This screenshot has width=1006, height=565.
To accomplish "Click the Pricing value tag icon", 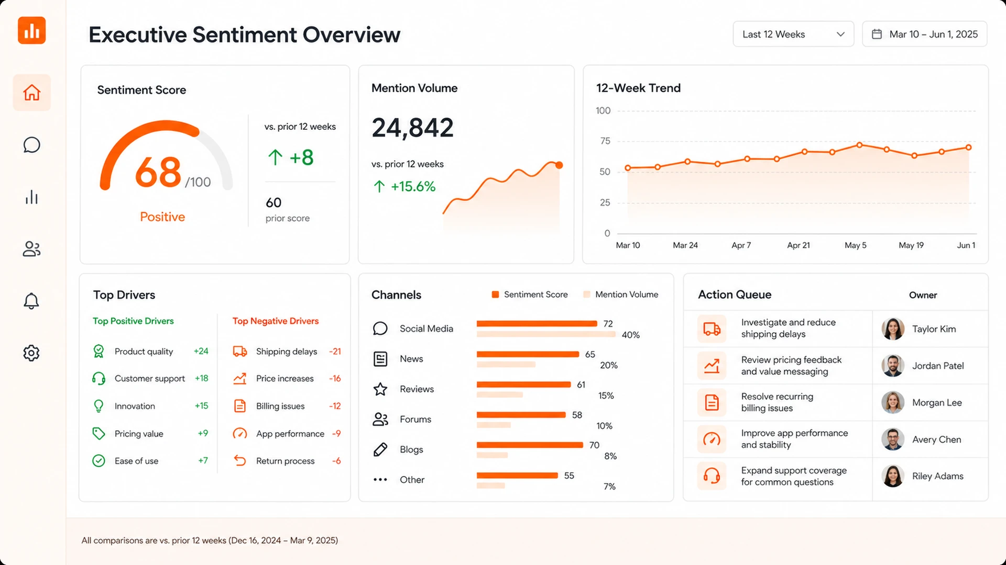I will coord(99,433).
